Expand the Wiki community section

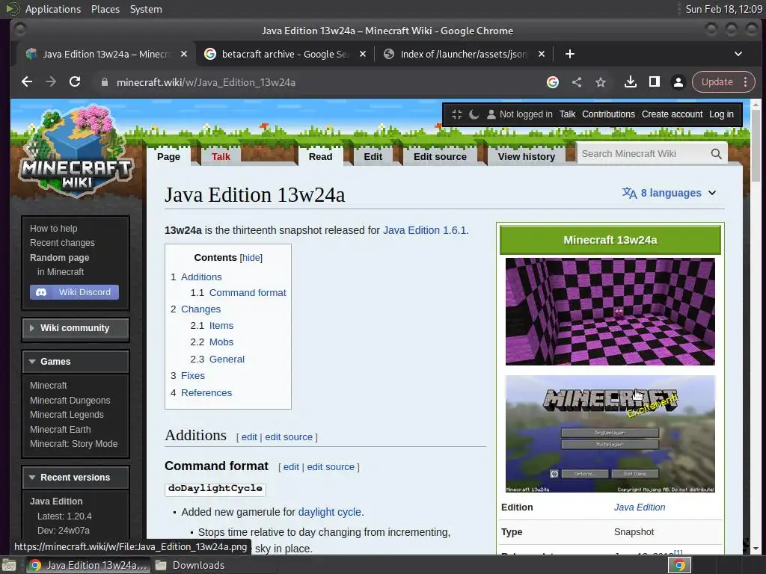[x=76, y=328]
